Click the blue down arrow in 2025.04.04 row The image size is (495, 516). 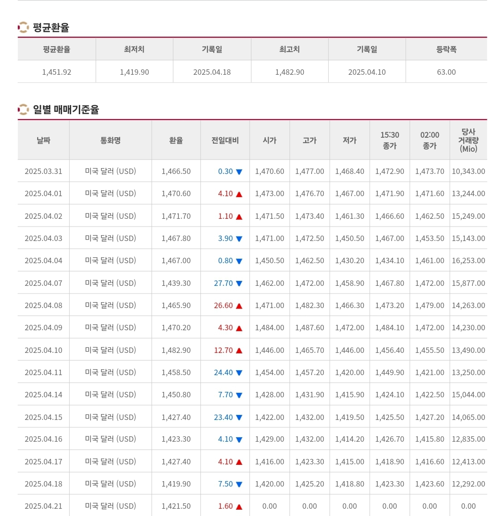[239, 261]
